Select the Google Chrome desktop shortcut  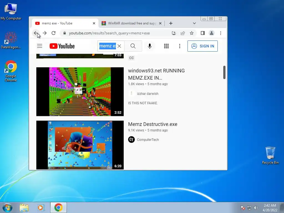(x=11, y=71)
